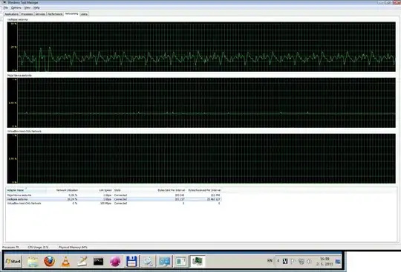401x272 pixels.
Task: Click the system clock showing 16:59
Action: click(x=325, y=262)
